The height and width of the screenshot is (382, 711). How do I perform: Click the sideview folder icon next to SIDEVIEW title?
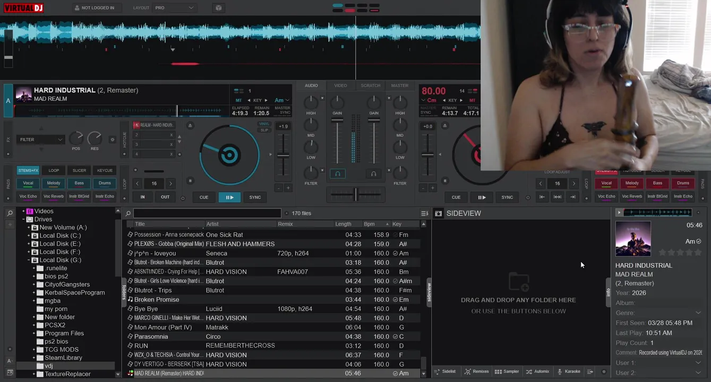click(x=439, y=213)
